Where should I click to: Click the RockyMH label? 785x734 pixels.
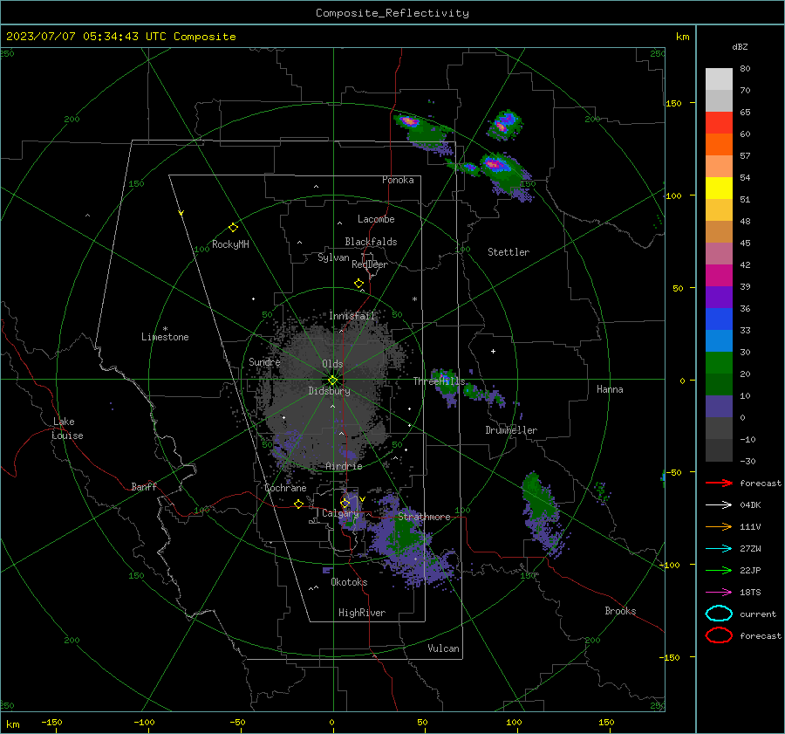(x=230, y=244)
